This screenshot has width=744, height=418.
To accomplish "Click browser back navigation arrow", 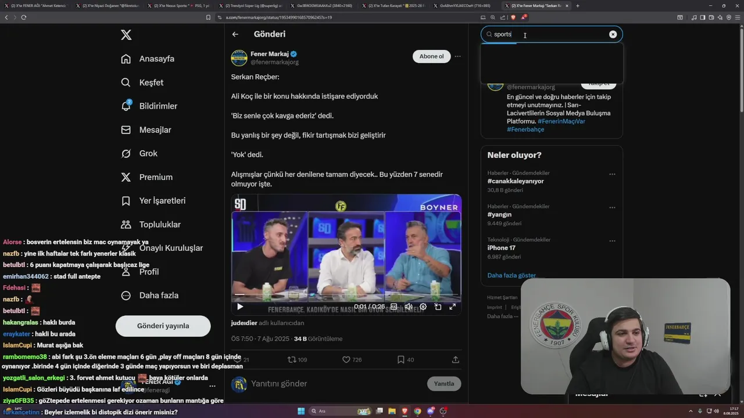I will tap(6, 17).
